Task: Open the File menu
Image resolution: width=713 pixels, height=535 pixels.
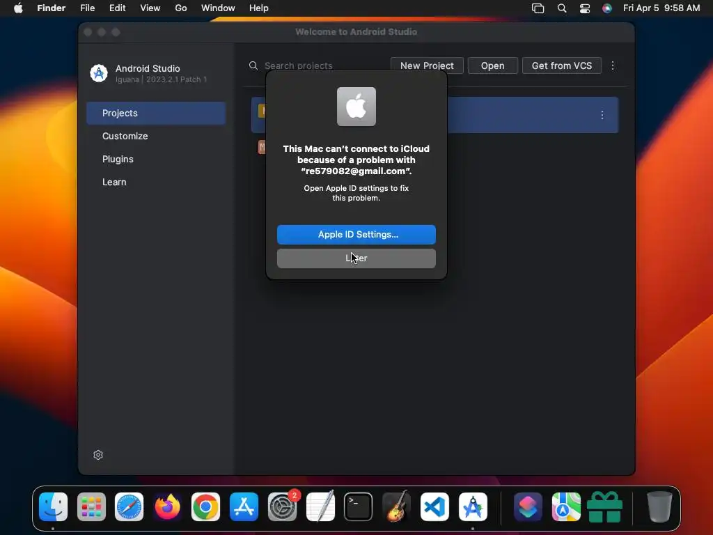Action: [x=87, y=8]
